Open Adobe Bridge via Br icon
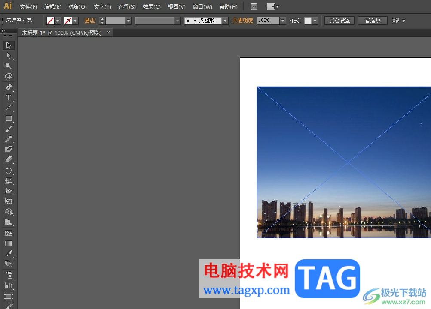This screenshot has height=309, width=431. pos(254,6)
